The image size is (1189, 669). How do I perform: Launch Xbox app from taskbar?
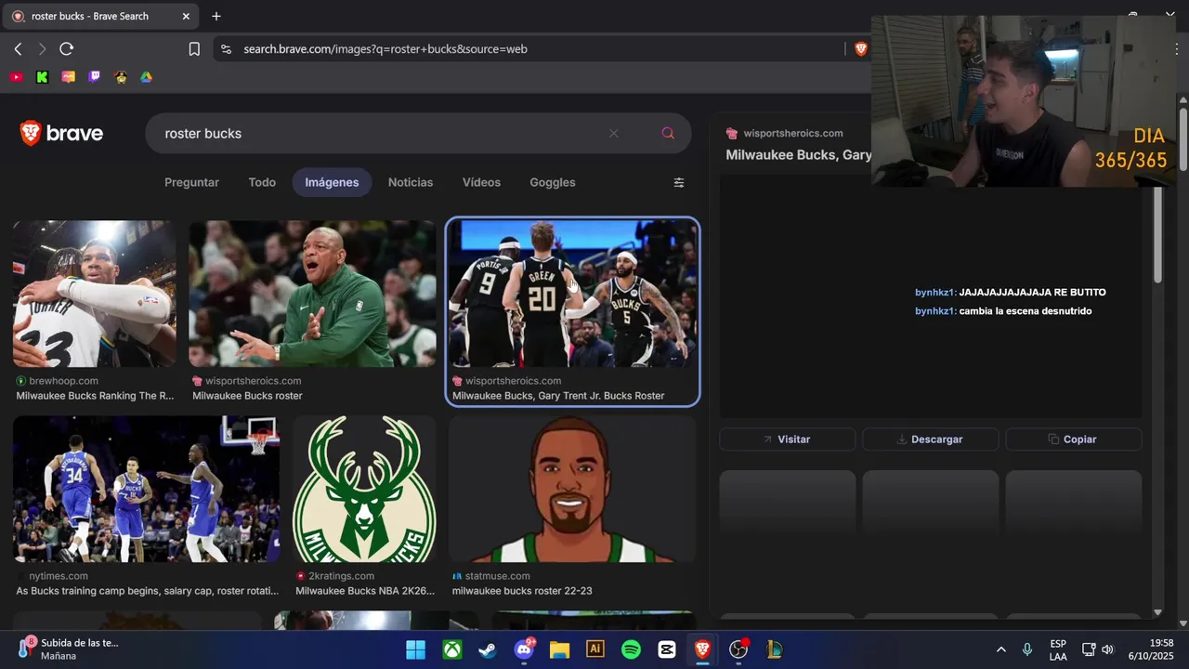[x=451, y=649]
